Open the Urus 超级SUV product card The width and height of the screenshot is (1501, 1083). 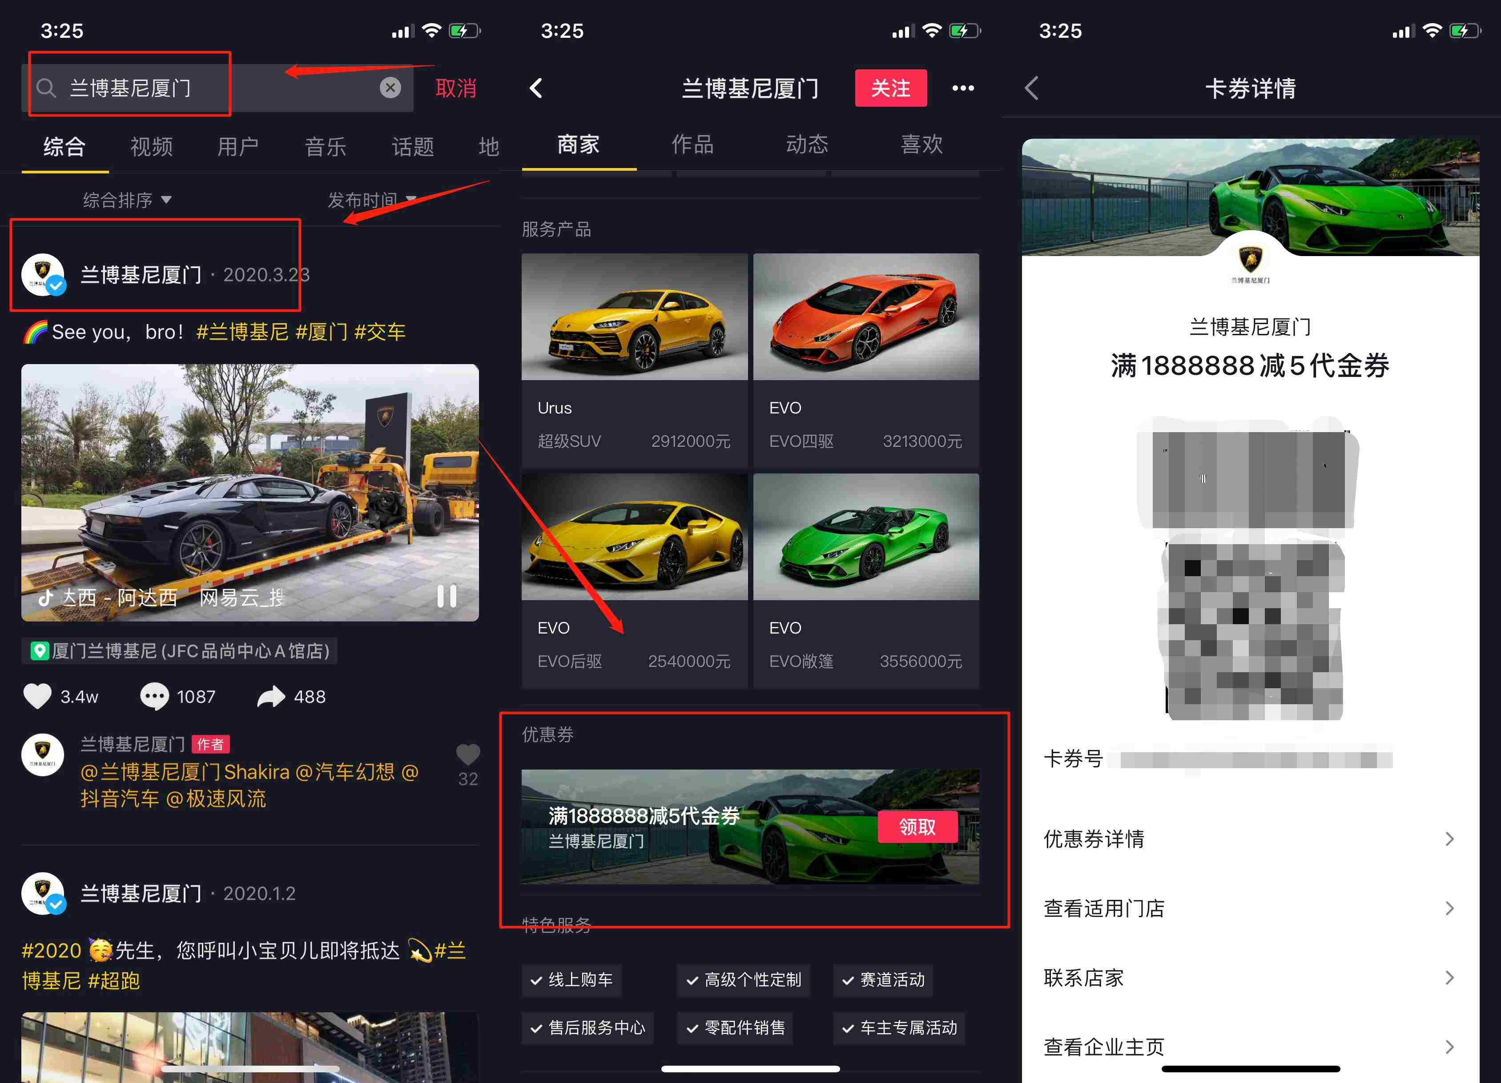(x=635, y=360)
